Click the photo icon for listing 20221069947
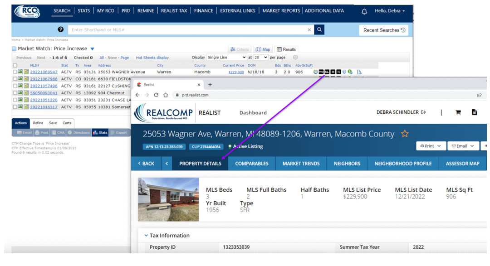This screenshot has height=266, width=490. 20,72
